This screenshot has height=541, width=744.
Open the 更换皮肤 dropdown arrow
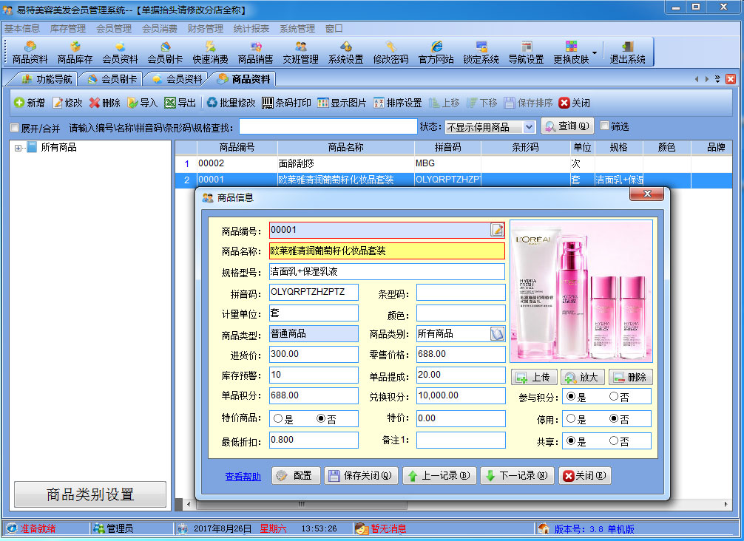click(595, 52)
